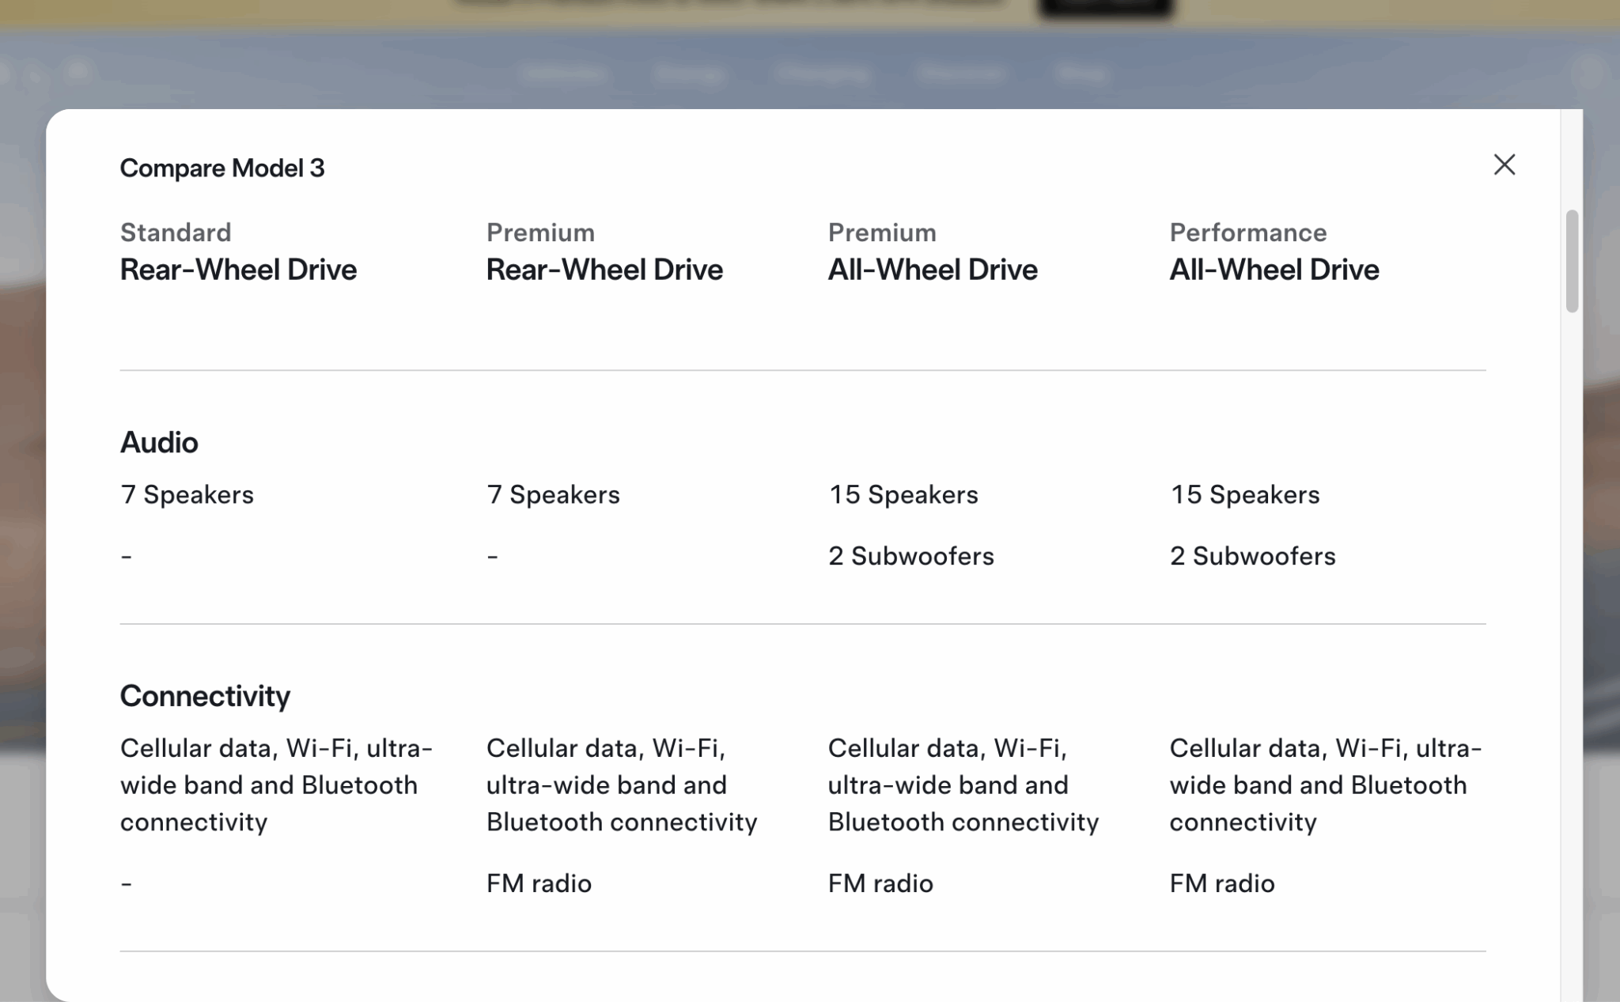
Task: Click FM radio under Premium Rear-Wheel Drive
Action: 539,883
